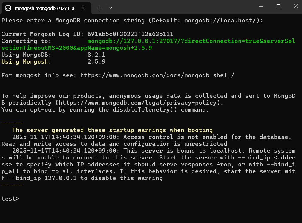
Task: Select the mongosh mongodb://127.0.0.1 tab
Action: click(46, 8)
